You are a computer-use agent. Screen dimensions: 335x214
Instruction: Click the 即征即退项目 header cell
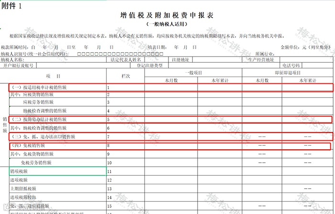coord(288,73)
